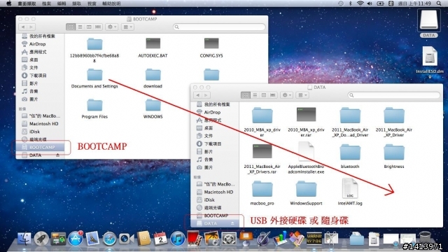The image size is (448, 252).
Task: Select the AppleBluetoothBroadcomInstaller.exe file
Action: click(x=306, y=157)
